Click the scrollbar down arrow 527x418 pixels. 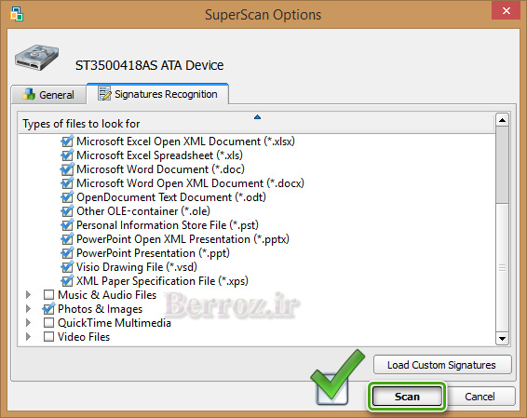tap(502, 338)
